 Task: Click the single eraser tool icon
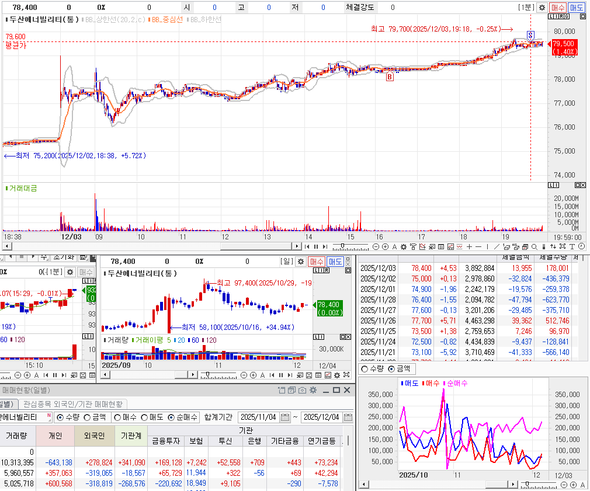(x=506, y=246)
